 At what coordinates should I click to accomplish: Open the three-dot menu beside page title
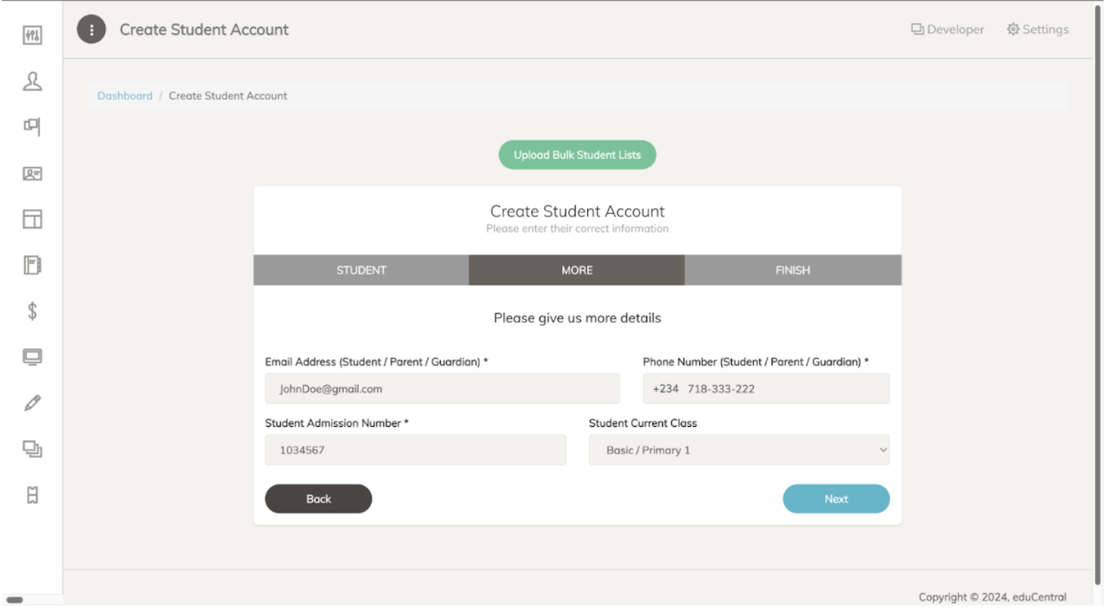92,30
